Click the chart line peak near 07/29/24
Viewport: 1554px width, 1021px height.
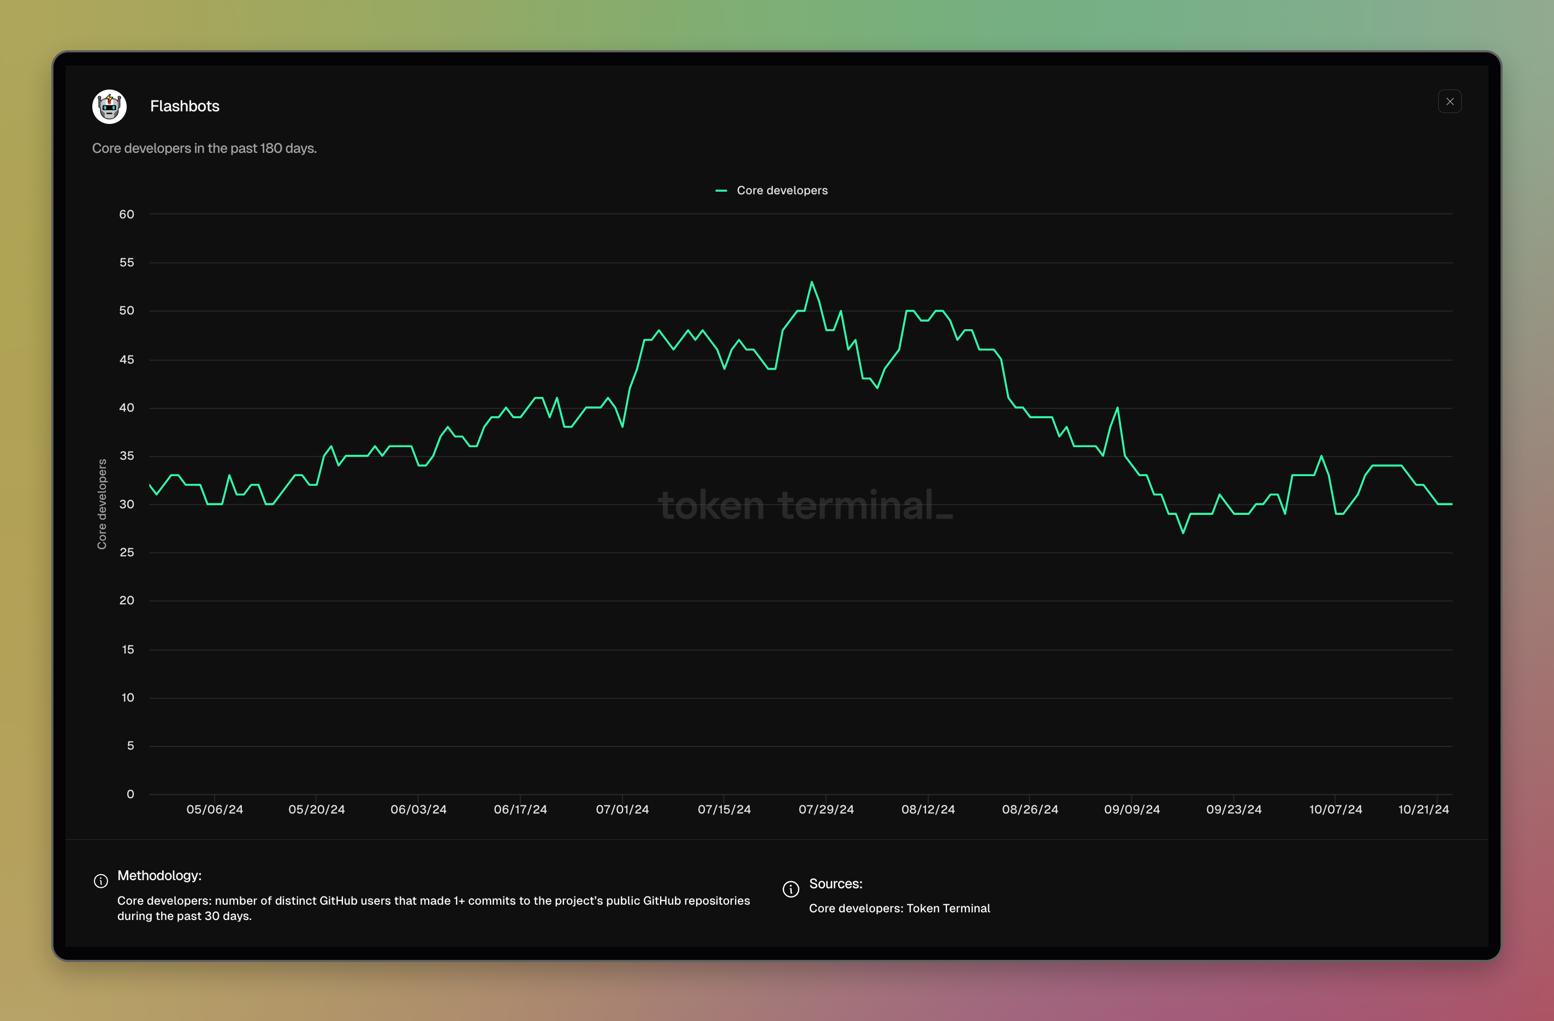point(811,283)
